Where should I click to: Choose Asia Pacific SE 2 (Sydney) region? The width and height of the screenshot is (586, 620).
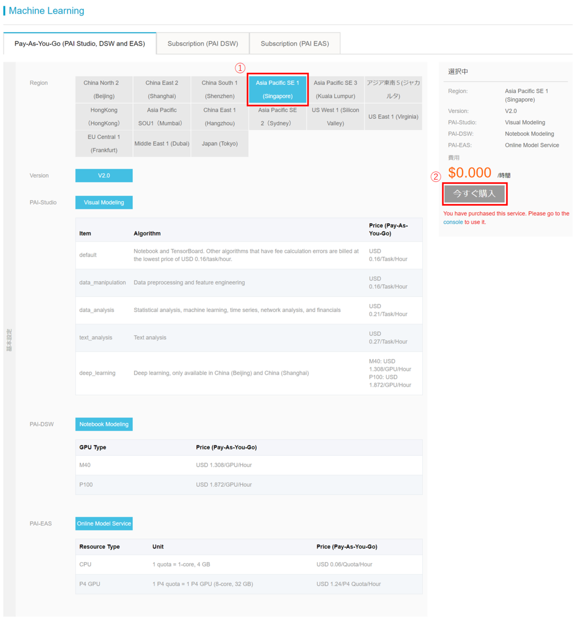click(277, 117)
